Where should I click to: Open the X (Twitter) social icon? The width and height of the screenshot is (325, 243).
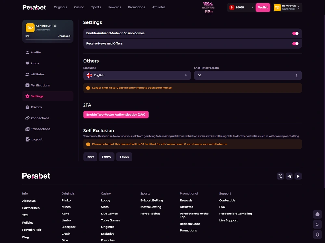tap(280, 176)
